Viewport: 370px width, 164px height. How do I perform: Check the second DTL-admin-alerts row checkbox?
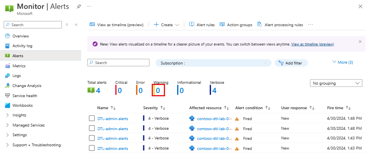92,129
